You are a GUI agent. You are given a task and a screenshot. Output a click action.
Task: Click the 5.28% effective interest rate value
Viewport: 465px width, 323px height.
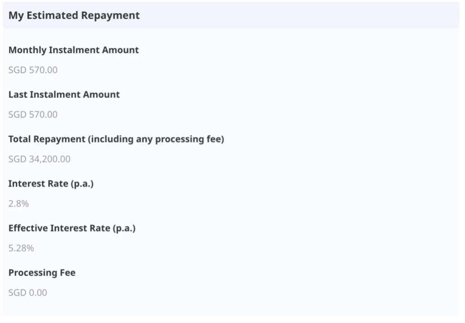(x=21, y=248)
